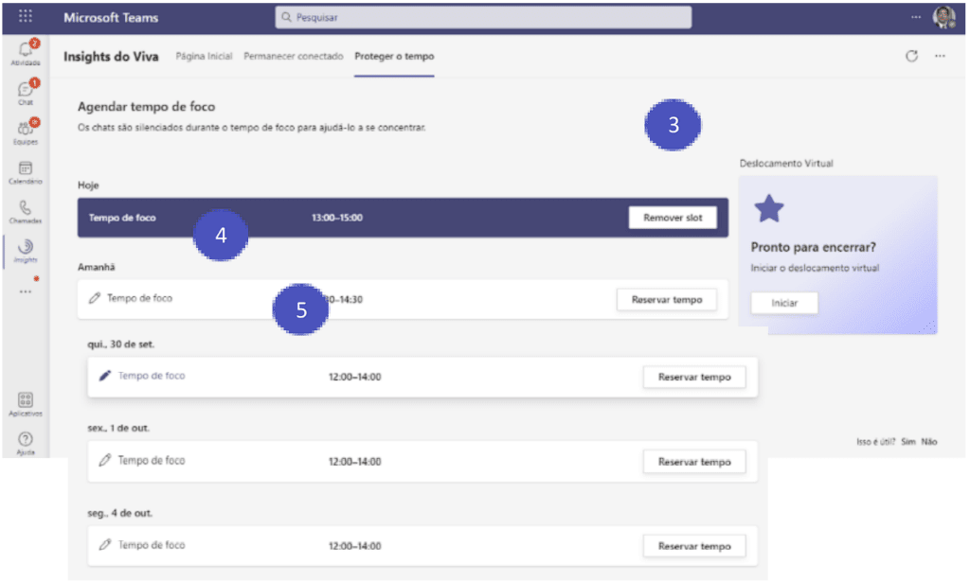Click the 13:00–15:00 time in today's slot
970x582 pixels.
pyautogui.click(x=337, y=218)
